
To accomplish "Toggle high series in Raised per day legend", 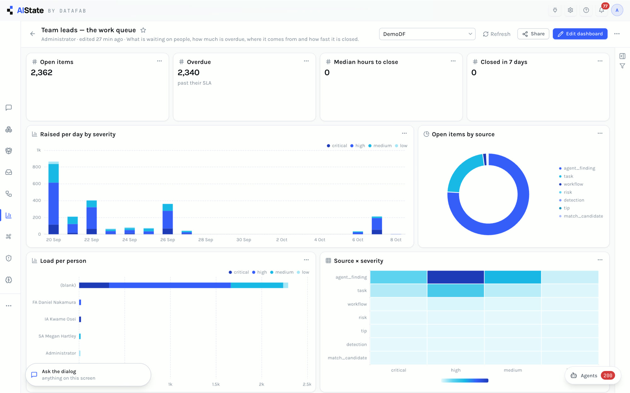I will tap(358, 146).
